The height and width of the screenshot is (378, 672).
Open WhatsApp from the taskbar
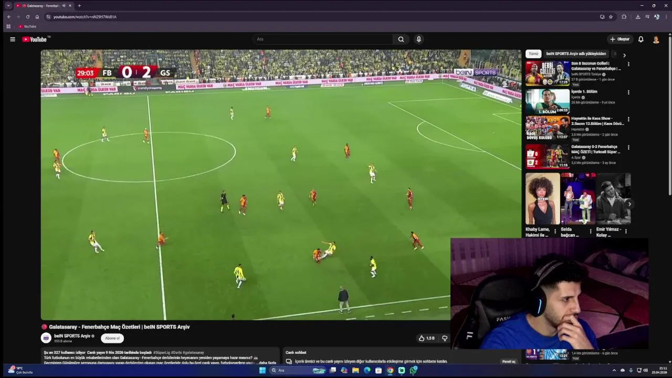click(x=413, y=370)
